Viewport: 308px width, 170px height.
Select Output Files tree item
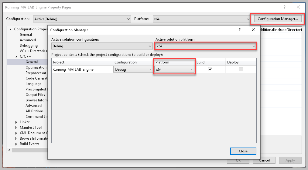[x=35, y=95]
